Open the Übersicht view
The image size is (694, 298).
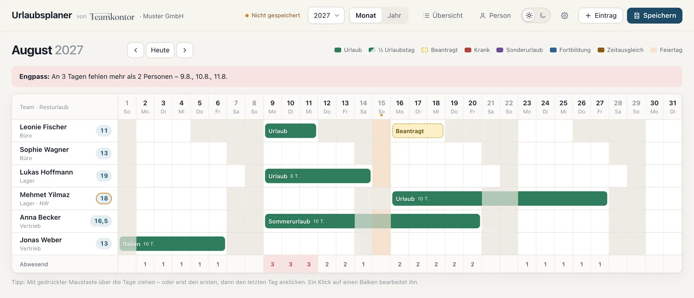[443, 16]
